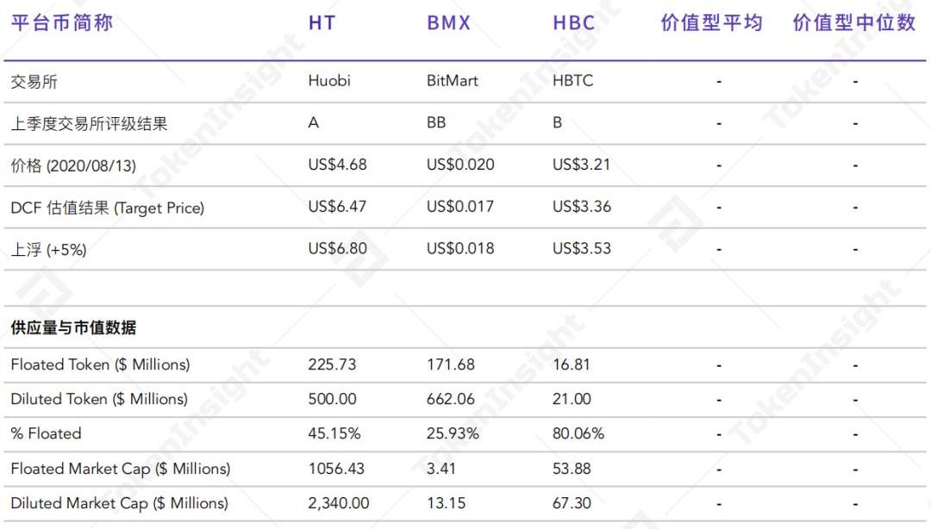Viewport: 931px width, 529px height.
Task: Click the 平台币简称 header label
Action: 61,23
